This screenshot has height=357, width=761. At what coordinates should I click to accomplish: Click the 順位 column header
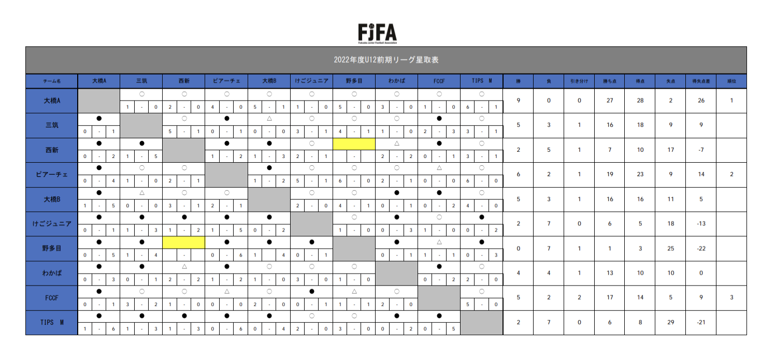731,81
